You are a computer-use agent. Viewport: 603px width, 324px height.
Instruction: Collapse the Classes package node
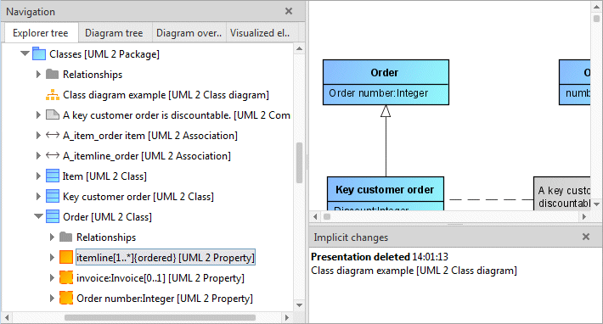tap(25, 53)
